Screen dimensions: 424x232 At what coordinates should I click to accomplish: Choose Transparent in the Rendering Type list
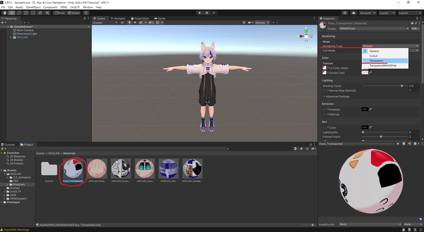point(385,60)
